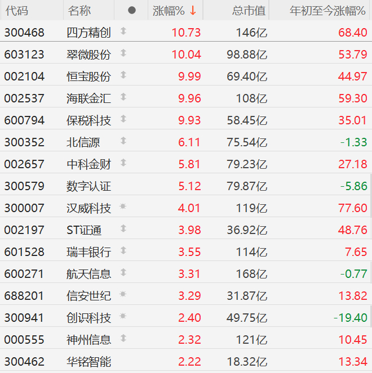Sort by the 涨幅% column header
This screenshot has width=372, height=373.
click(174, 11)
